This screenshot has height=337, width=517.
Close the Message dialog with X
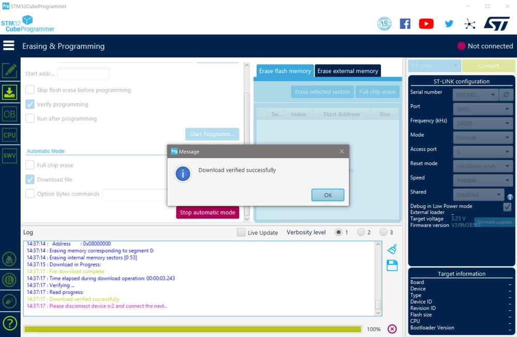342,151
